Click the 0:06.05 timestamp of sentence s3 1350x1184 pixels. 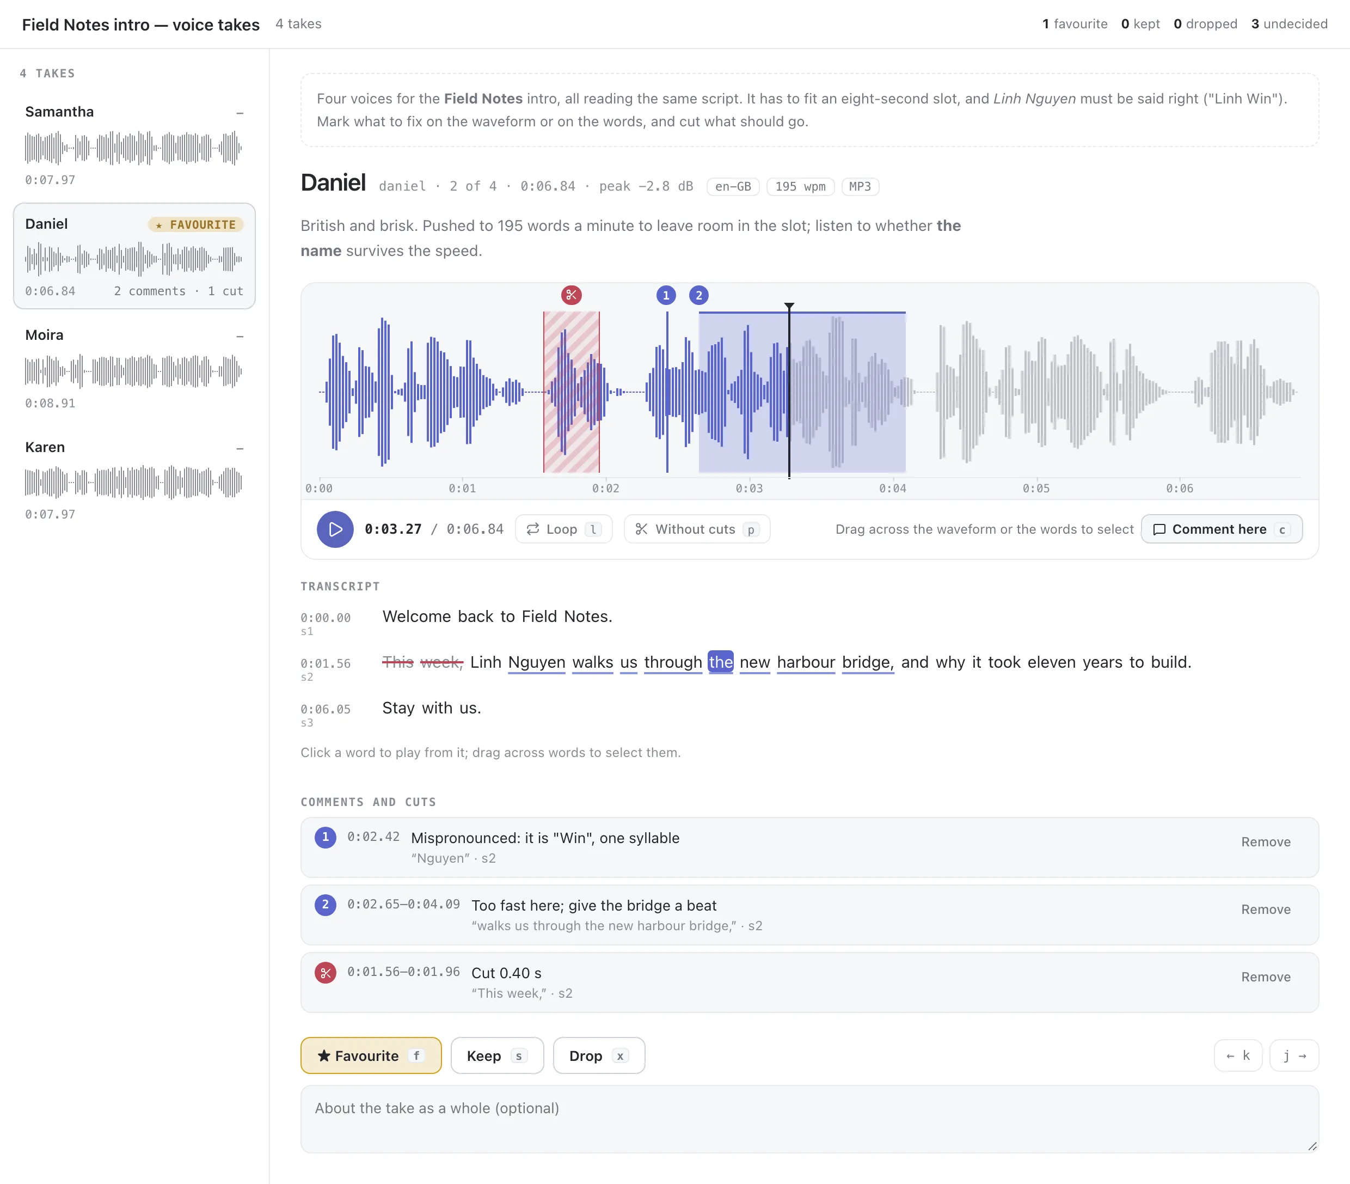point(326,709)
